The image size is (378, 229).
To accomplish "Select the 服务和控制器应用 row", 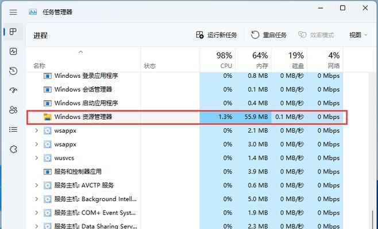I will tap(185, 172).
